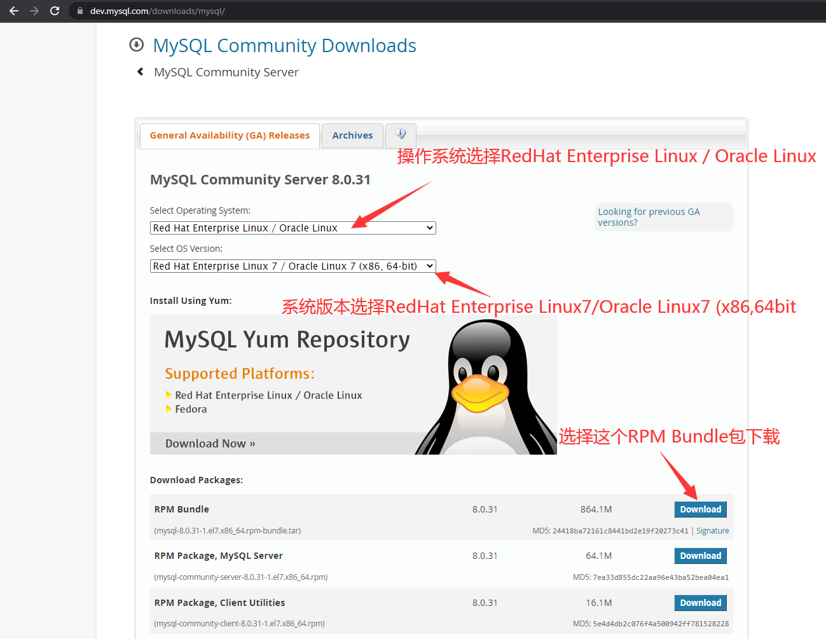Follow the Looking for previous GA versions link
Viewport: 826px width, 639px height.
pos(649,217)
